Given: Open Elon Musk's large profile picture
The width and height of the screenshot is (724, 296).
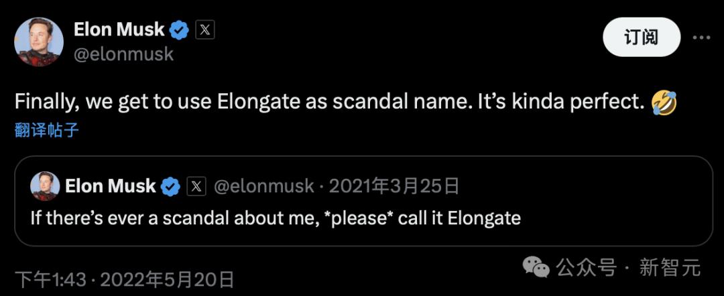Looking at the screenshot, I should 39,41.
